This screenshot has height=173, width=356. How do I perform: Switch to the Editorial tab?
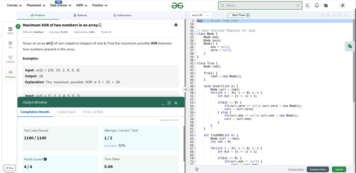80,15
